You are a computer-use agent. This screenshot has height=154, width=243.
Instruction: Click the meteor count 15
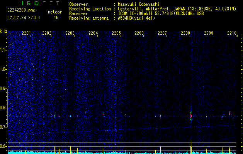tap(56, 18)
